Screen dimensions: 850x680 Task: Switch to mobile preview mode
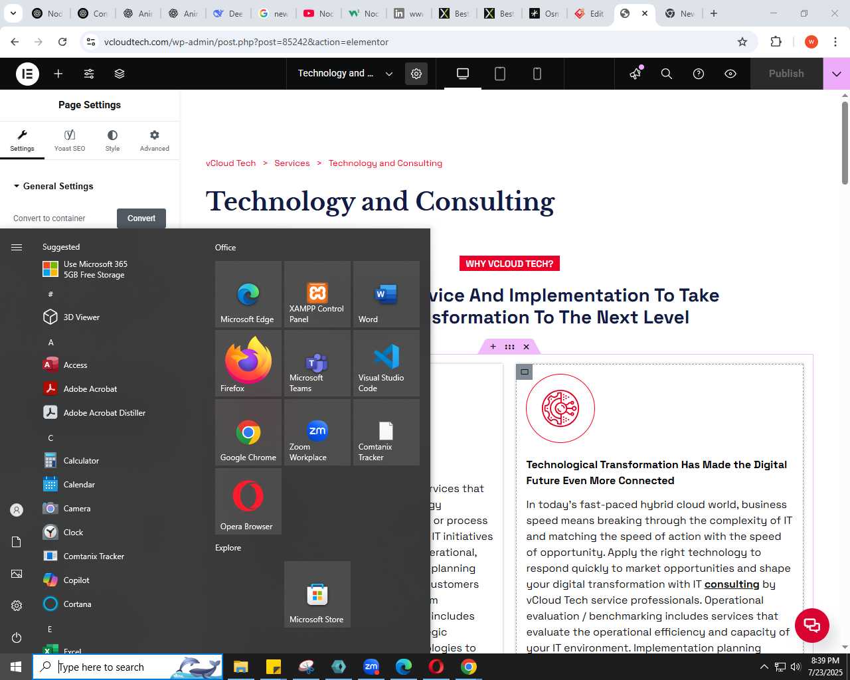pyautogui.click(x=537, y=74)
